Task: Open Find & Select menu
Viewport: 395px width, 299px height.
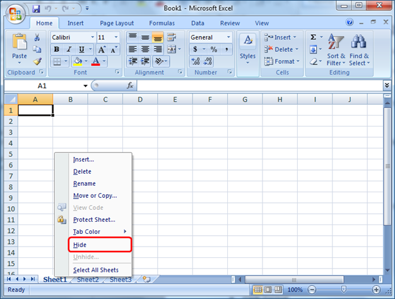Action: coord(359,50)
